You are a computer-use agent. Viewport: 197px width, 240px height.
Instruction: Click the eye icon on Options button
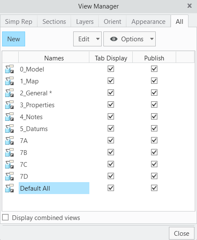click(x=114, y=39)
